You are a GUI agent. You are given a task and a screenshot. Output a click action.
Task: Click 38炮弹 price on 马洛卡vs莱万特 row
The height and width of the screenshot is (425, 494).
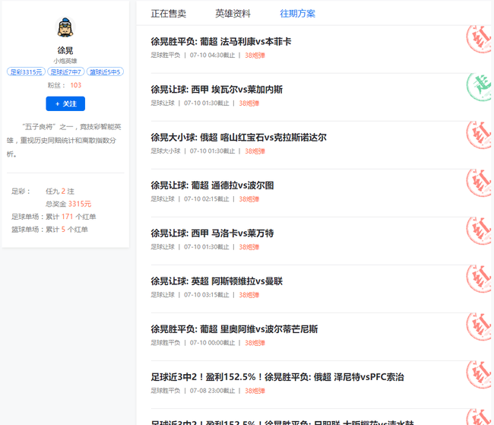coord(249,247)
